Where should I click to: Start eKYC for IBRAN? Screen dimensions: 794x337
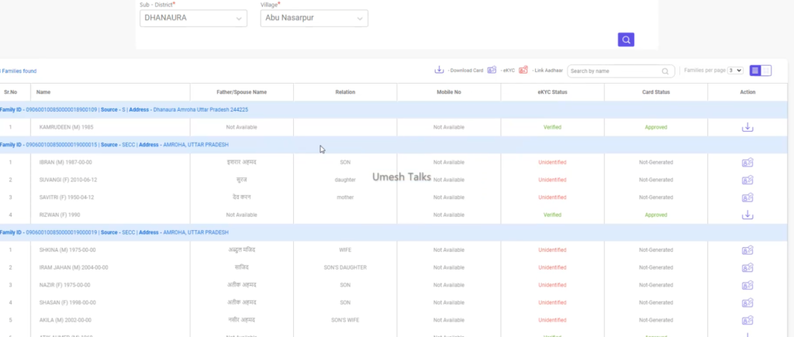click(747, 163)
